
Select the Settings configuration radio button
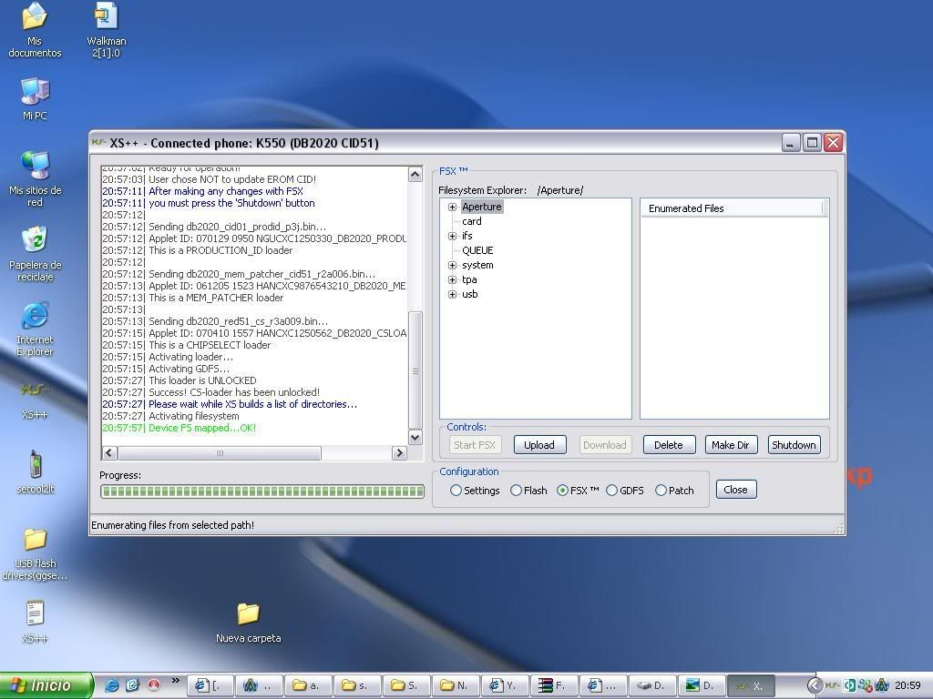click(x=456, y=491)
